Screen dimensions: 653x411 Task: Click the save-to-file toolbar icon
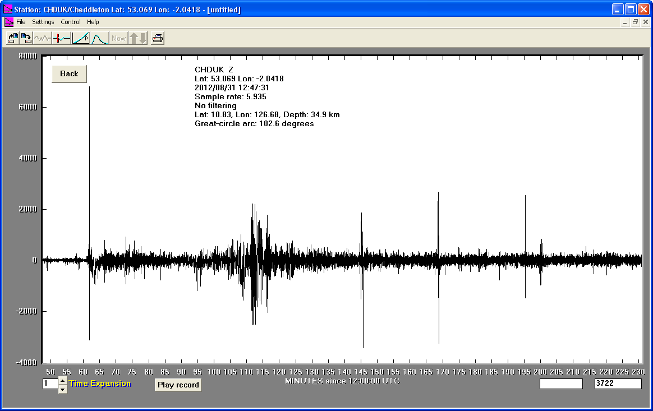tap(26, 38)
